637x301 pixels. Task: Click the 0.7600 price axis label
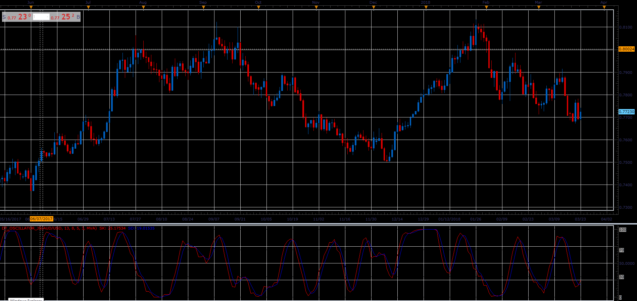tap(626, 140)
